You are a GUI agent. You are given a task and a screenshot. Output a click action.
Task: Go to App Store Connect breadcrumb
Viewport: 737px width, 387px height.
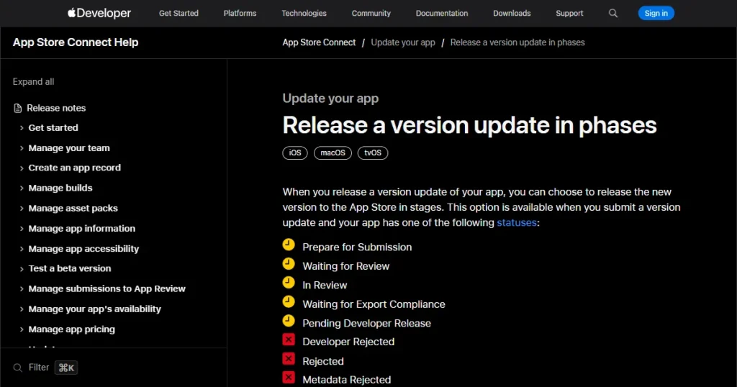pos(319,42)
